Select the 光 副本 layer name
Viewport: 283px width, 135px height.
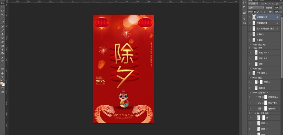coord(259,40)
